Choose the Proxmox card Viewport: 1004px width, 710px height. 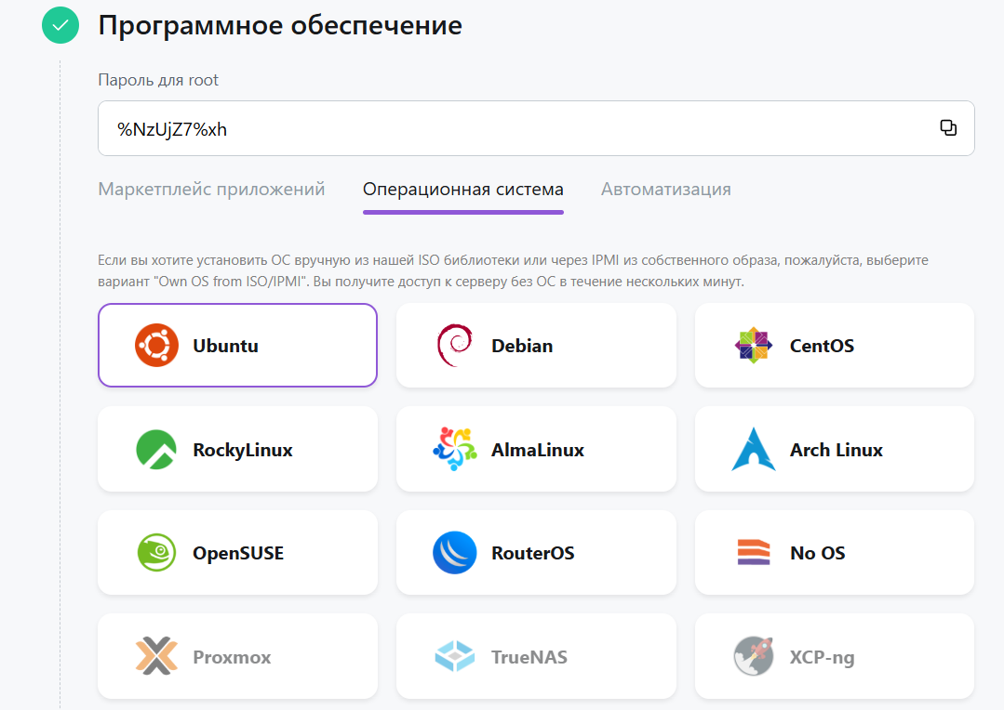click(x=237, y=656)
